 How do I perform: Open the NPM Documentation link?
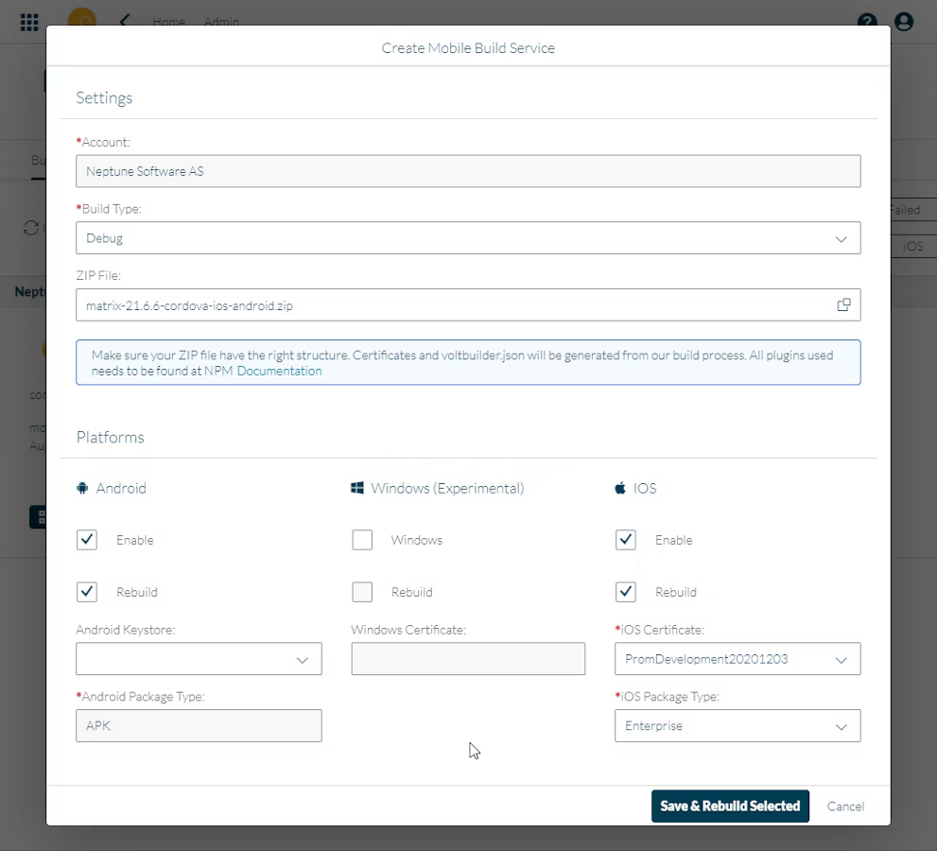[279, 372]
